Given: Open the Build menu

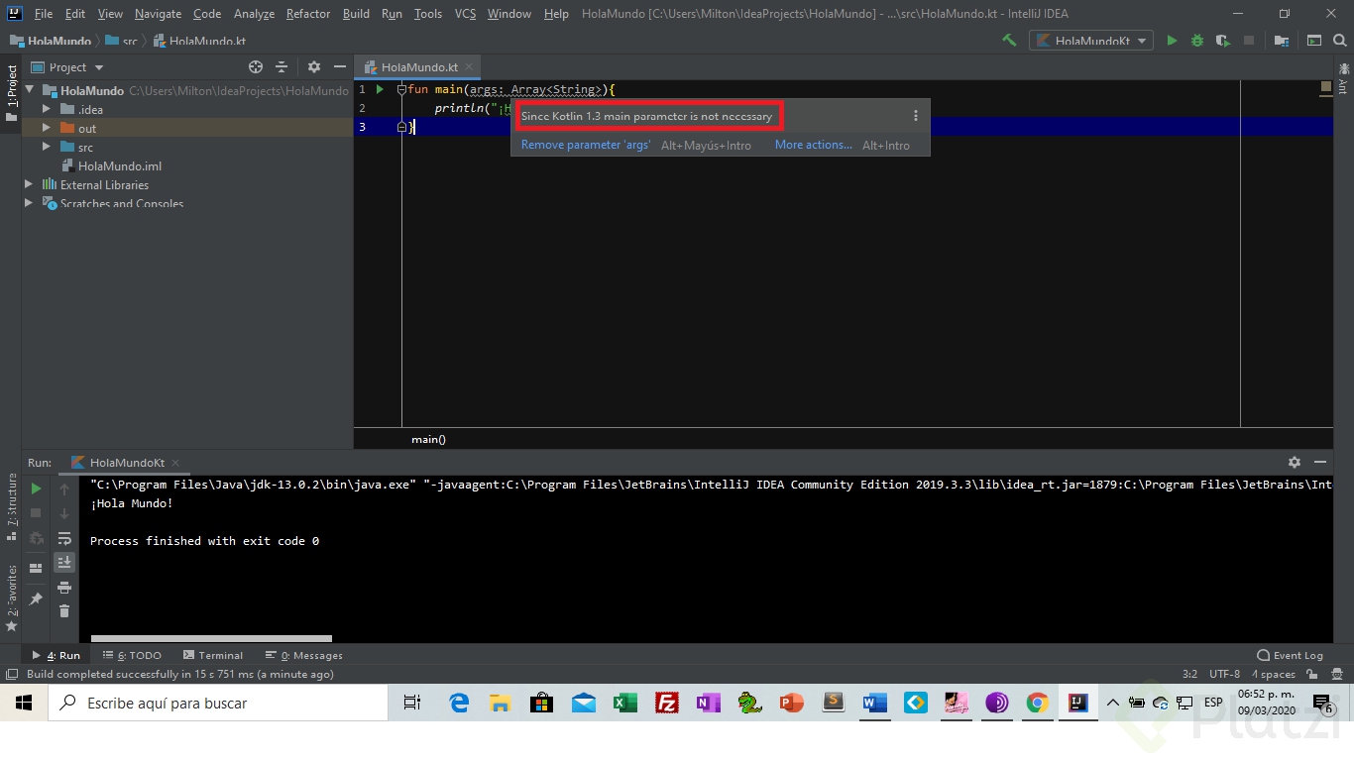Looking at the screenshot, I should (356, 14).
